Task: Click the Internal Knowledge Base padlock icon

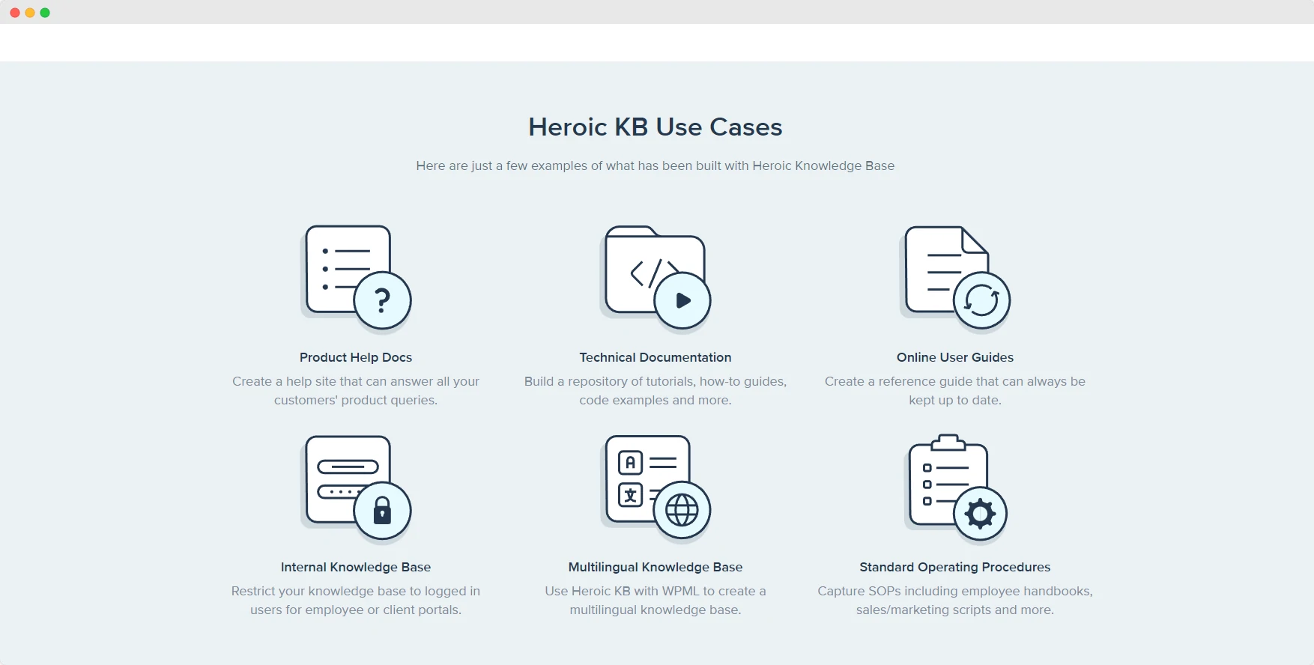Action: coord(356,489)
